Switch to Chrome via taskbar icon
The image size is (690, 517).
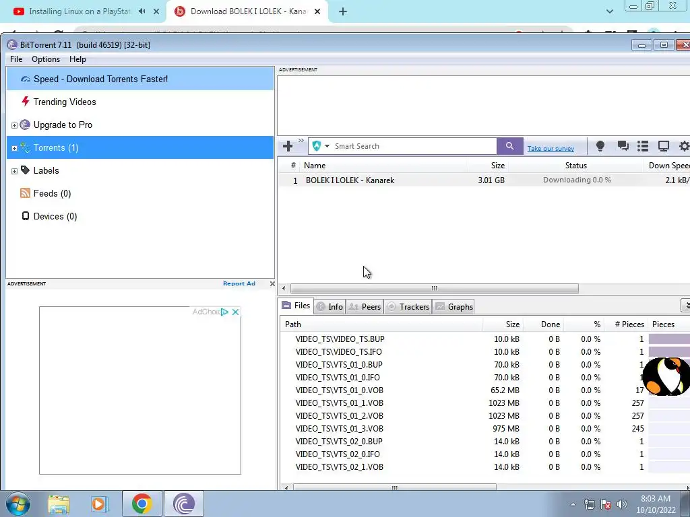(142, 504)
